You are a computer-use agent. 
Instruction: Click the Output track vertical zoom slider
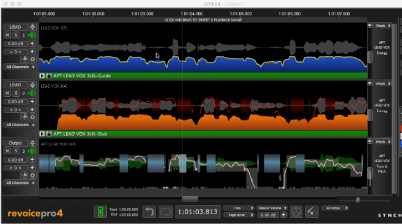tap(370, 174)
